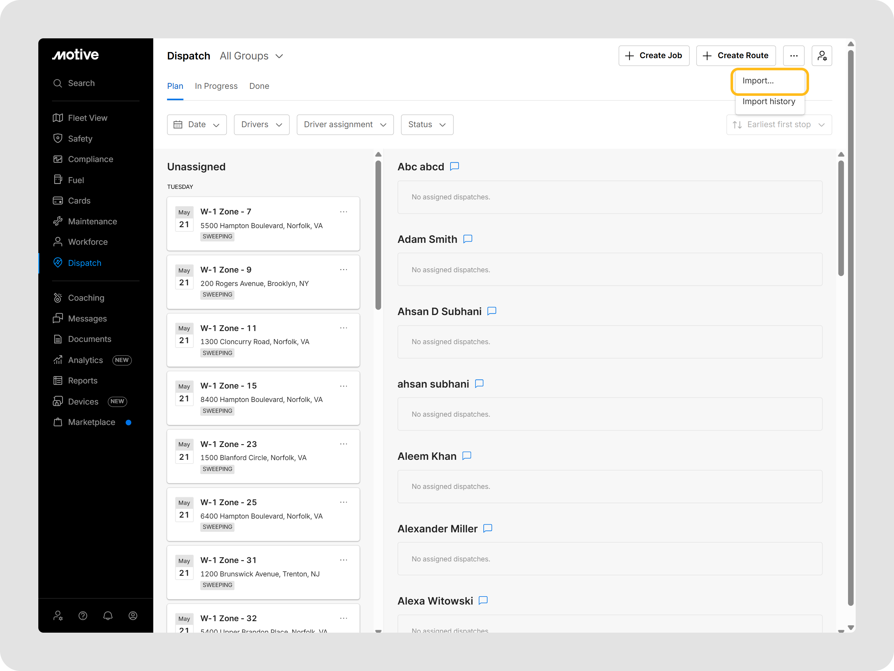Viewport: 894px width, 671px height.
Task: Open the Date filter dropdown
Action: (x=197, y=125)
